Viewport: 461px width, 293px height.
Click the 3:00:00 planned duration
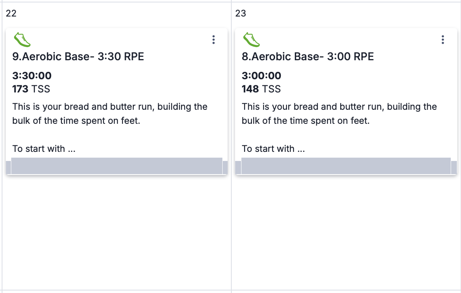pos(261,76)
